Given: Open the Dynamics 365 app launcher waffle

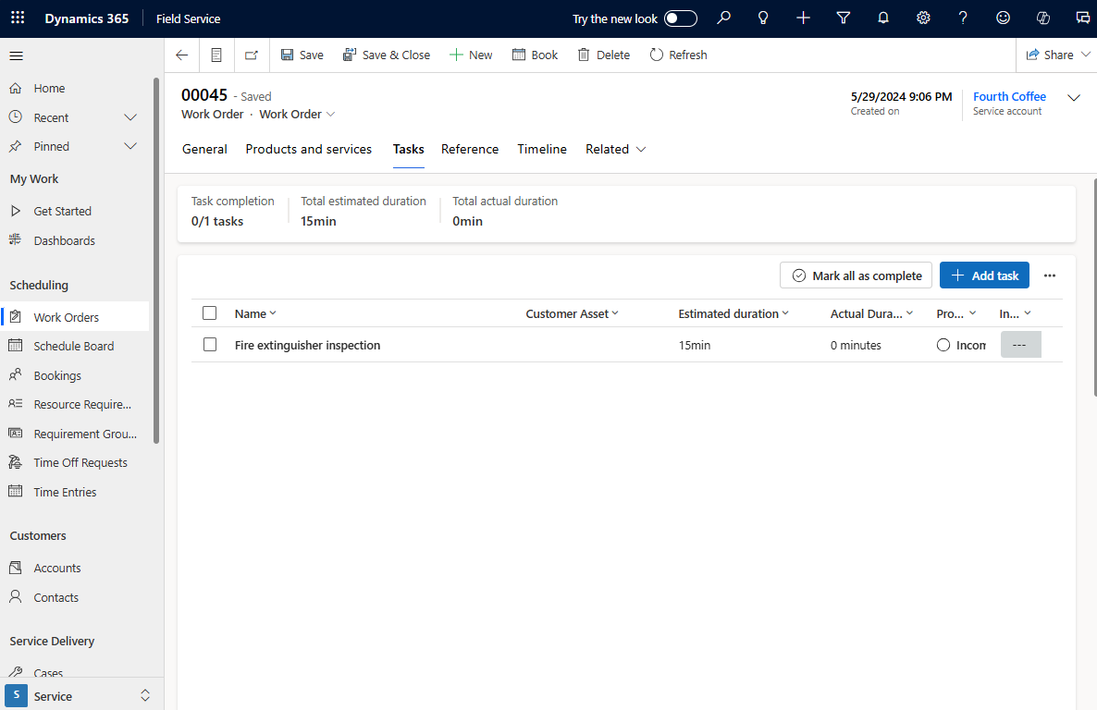Looking at the screenshot, I should pos(18,18).
